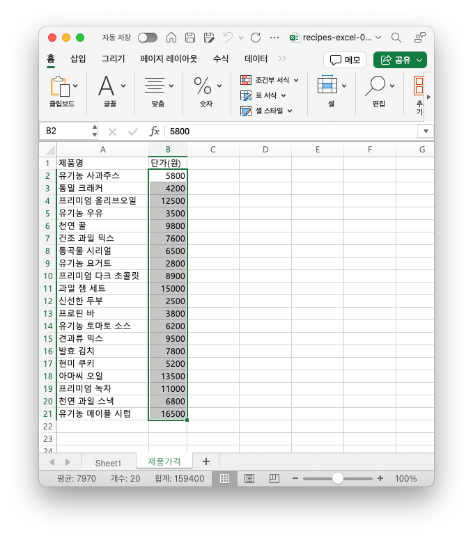The height and width of the screenshot is (538, 473).
Task: Open the Sheet1 worksheet tab
Action: pyautogui.click(x=108, y=463)
